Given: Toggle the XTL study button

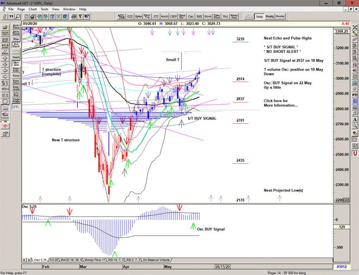Looking at the screenshot, I should (16, 107).
